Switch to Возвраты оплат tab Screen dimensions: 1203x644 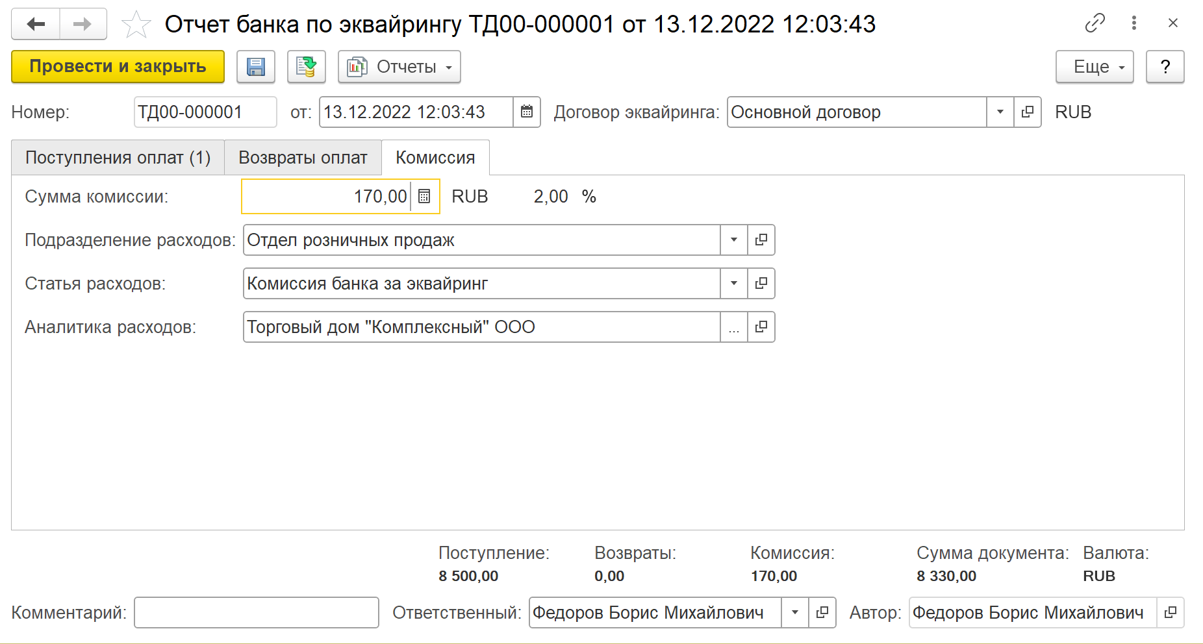coord(303,158)
